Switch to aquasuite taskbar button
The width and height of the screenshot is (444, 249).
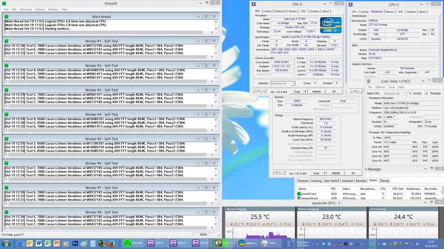247,243
